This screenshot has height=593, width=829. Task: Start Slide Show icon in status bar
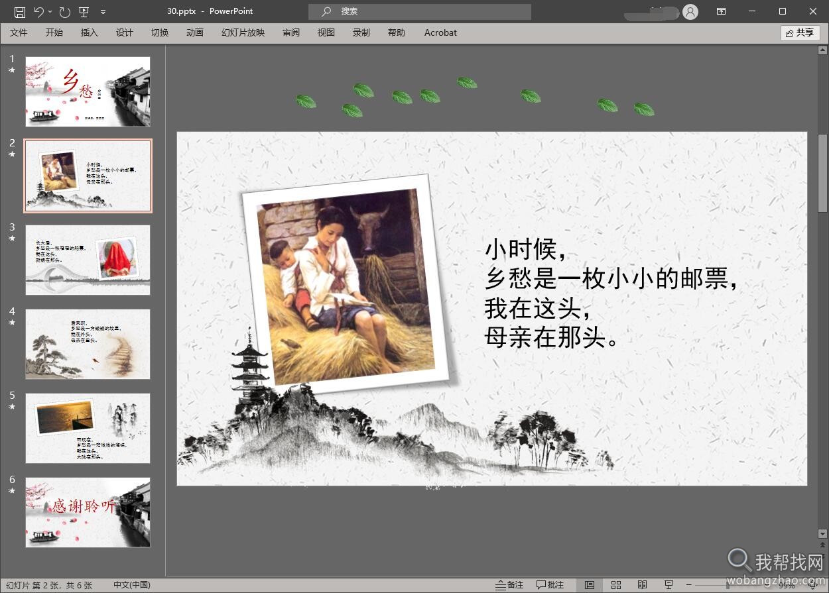(x=669, y=586)
